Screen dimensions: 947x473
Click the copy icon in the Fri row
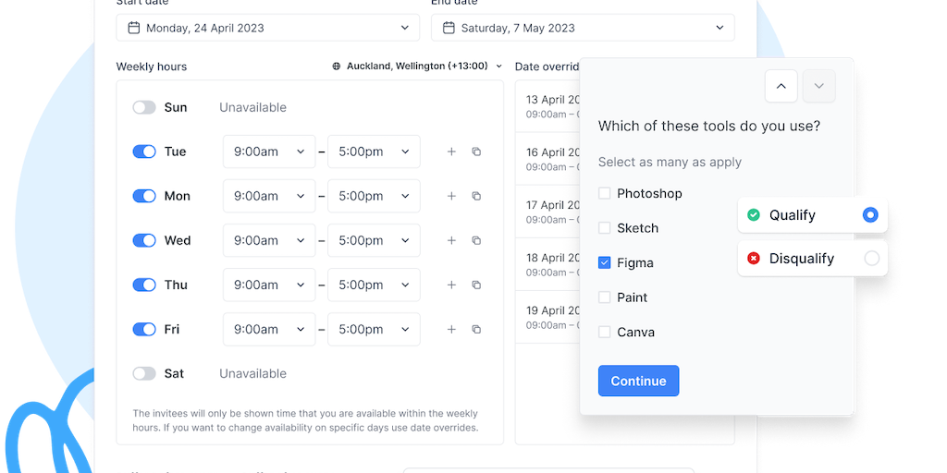coord(476,329)
